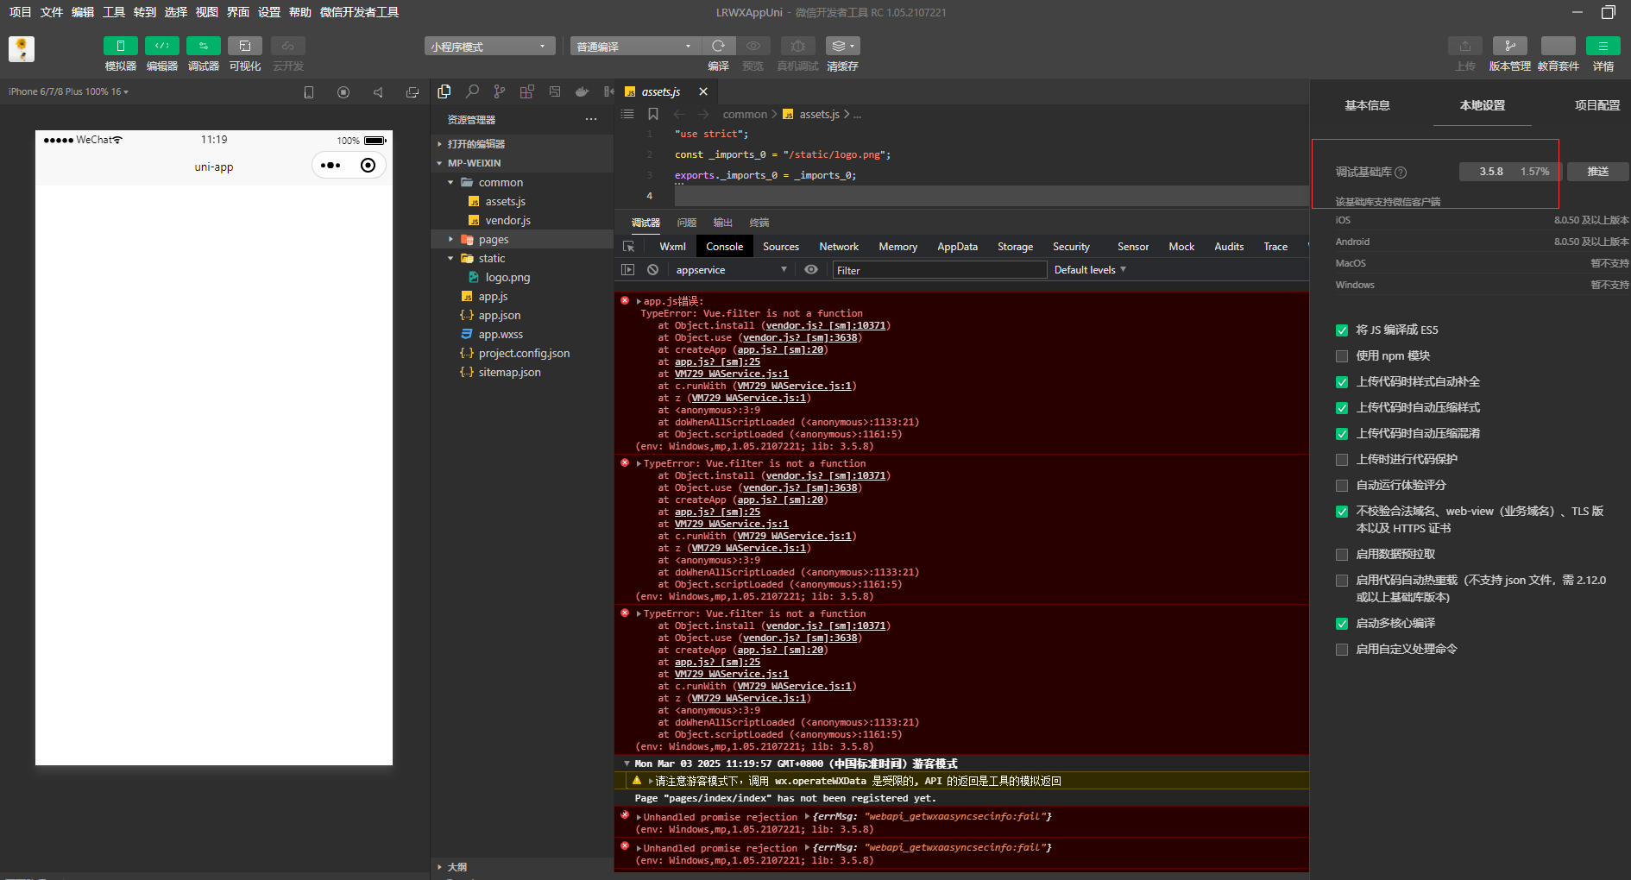Click the help icon next to 调试基础库
Viewport: 1631px width, 880px height.
(1401, 173)
